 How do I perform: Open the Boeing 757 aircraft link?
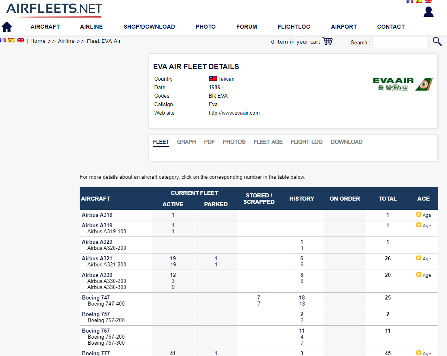coord(96,314)
